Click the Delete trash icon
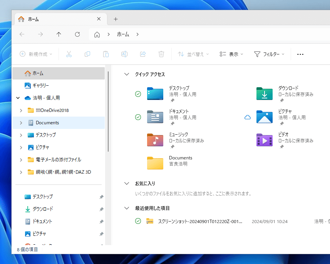This screenshot has height=264, width=330. [x=161, y=54]
